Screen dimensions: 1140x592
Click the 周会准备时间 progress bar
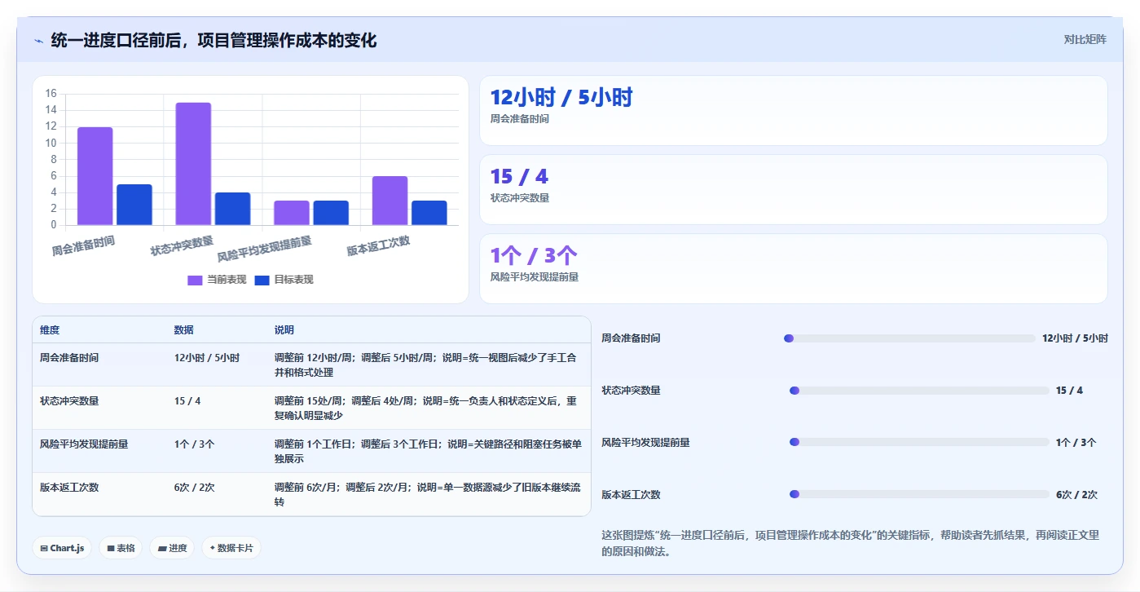point(909,338)
